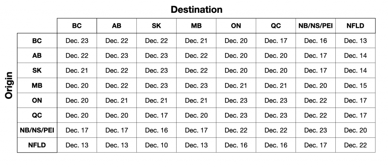Viewport: 388px width, 167px height.
Task: Select the BC column header
Action: pos(77,26)
